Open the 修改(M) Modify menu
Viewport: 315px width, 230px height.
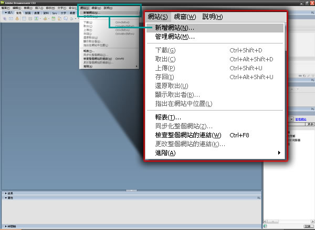click(x=50, y=8)
